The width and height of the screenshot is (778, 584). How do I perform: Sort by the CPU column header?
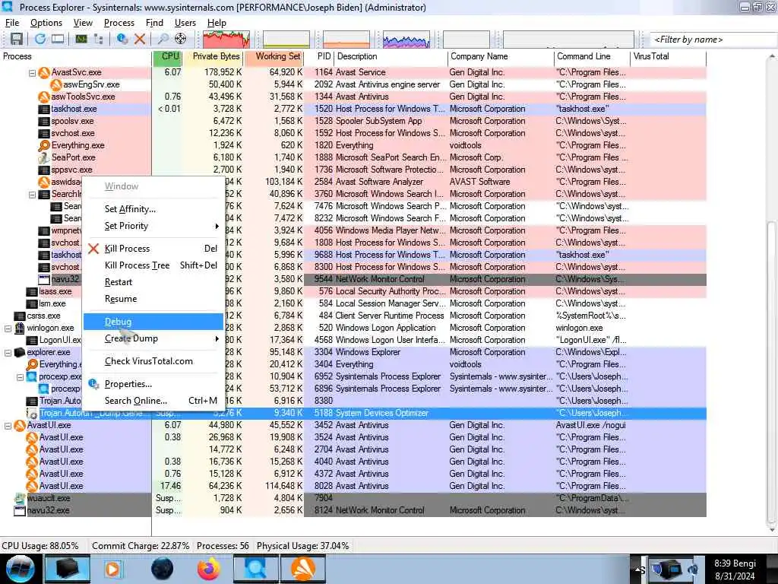tap(166, 56)
